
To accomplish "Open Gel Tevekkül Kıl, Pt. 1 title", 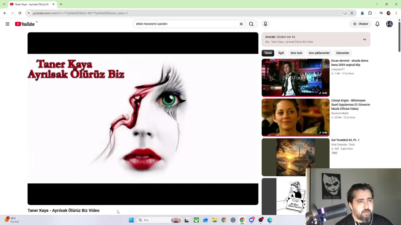I will (345, 140).
